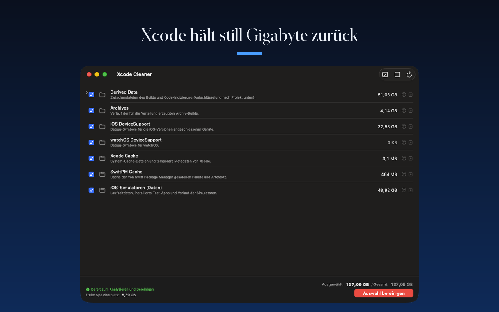Image resolution: width=499 pixels, height=312 pixels.
Task: Select the Derived Data title
Action: (x=124, y=92)
